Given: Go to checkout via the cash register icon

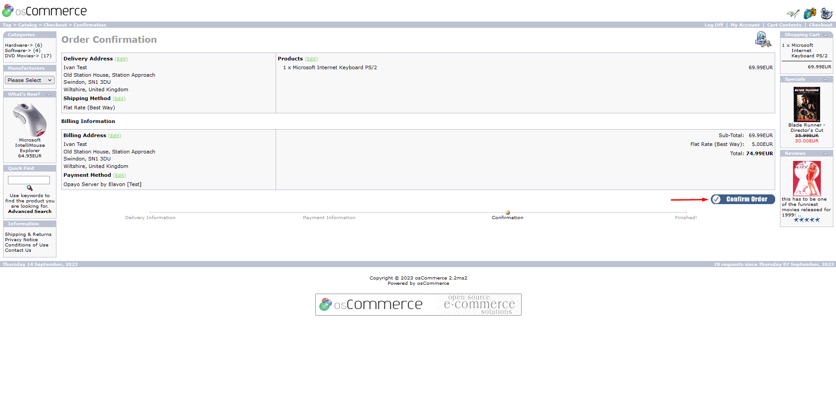Looking at the screenshot, I should coord(826,14).
